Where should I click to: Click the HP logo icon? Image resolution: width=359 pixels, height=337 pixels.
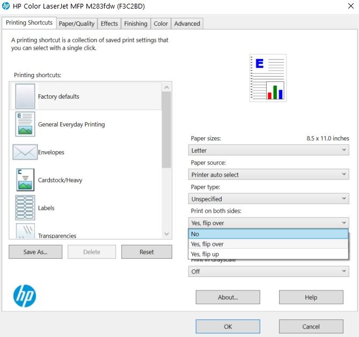pos(24,296)
